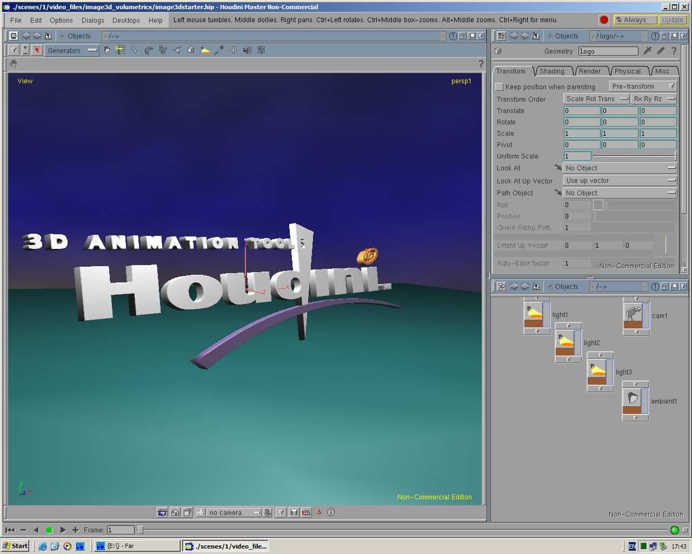This screenshot has width=692, height=554.
Task: Click the red record indicator in menu bar
Action: coord(604,20)
